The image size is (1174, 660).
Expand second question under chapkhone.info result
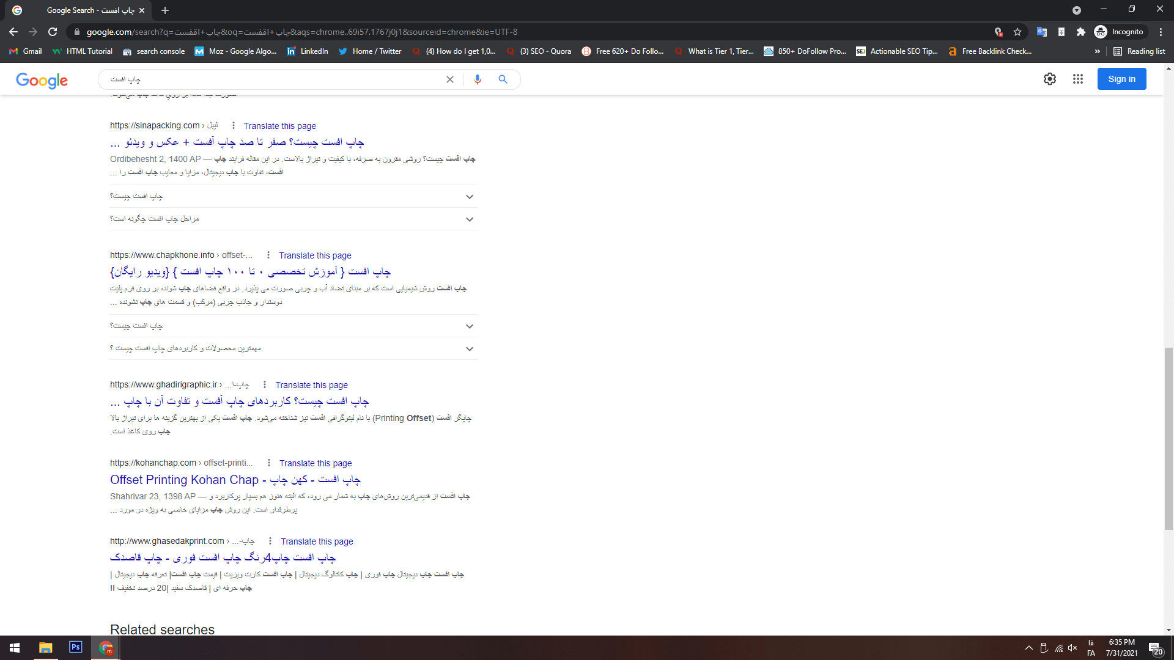tap(293, 348)
